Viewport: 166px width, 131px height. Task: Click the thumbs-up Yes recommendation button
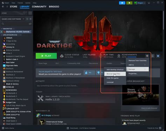pos(89,73)
